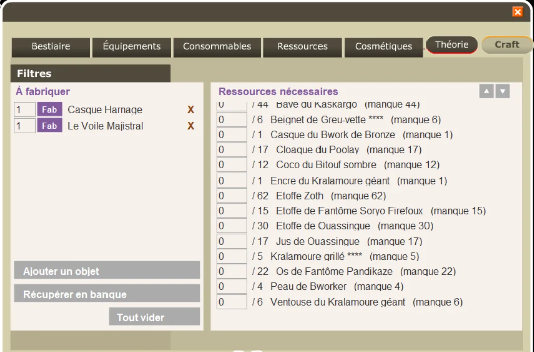Click Encre du Kralamoure géant resource name
The image size is (534, 352).
tap(330, 180)
